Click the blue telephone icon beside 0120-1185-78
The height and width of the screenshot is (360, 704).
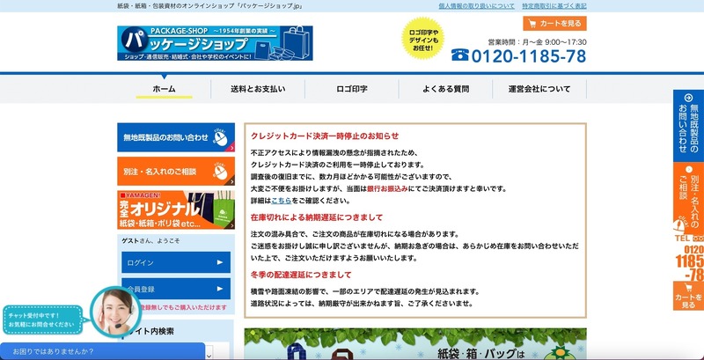[x=460, y=55]
